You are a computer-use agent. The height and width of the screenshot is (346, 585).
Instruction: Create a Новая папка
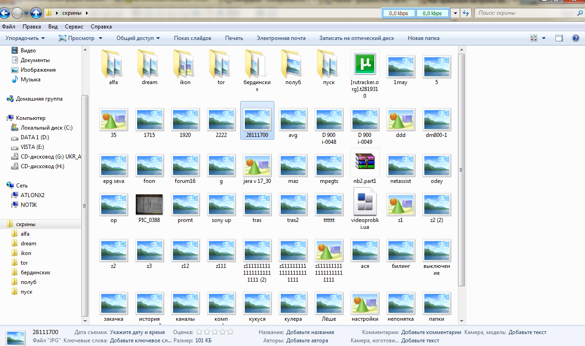tap(423, 38)
